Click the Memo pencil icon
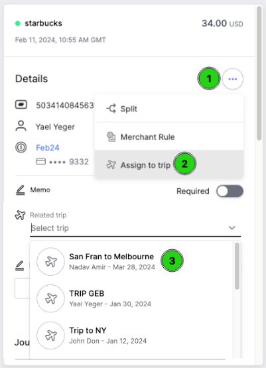This screenshot has height=368, width=266. click(x=21, y=190)
